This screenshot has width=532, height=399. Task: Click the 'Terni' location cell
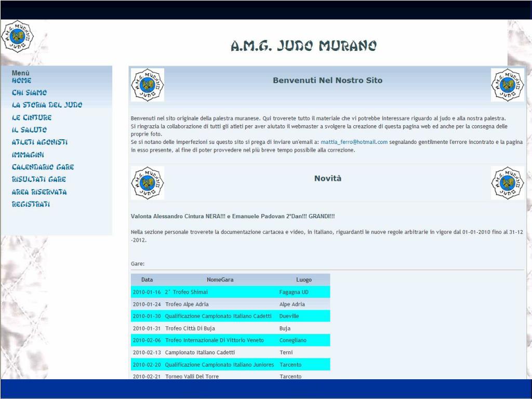click(x=286, y=352)
